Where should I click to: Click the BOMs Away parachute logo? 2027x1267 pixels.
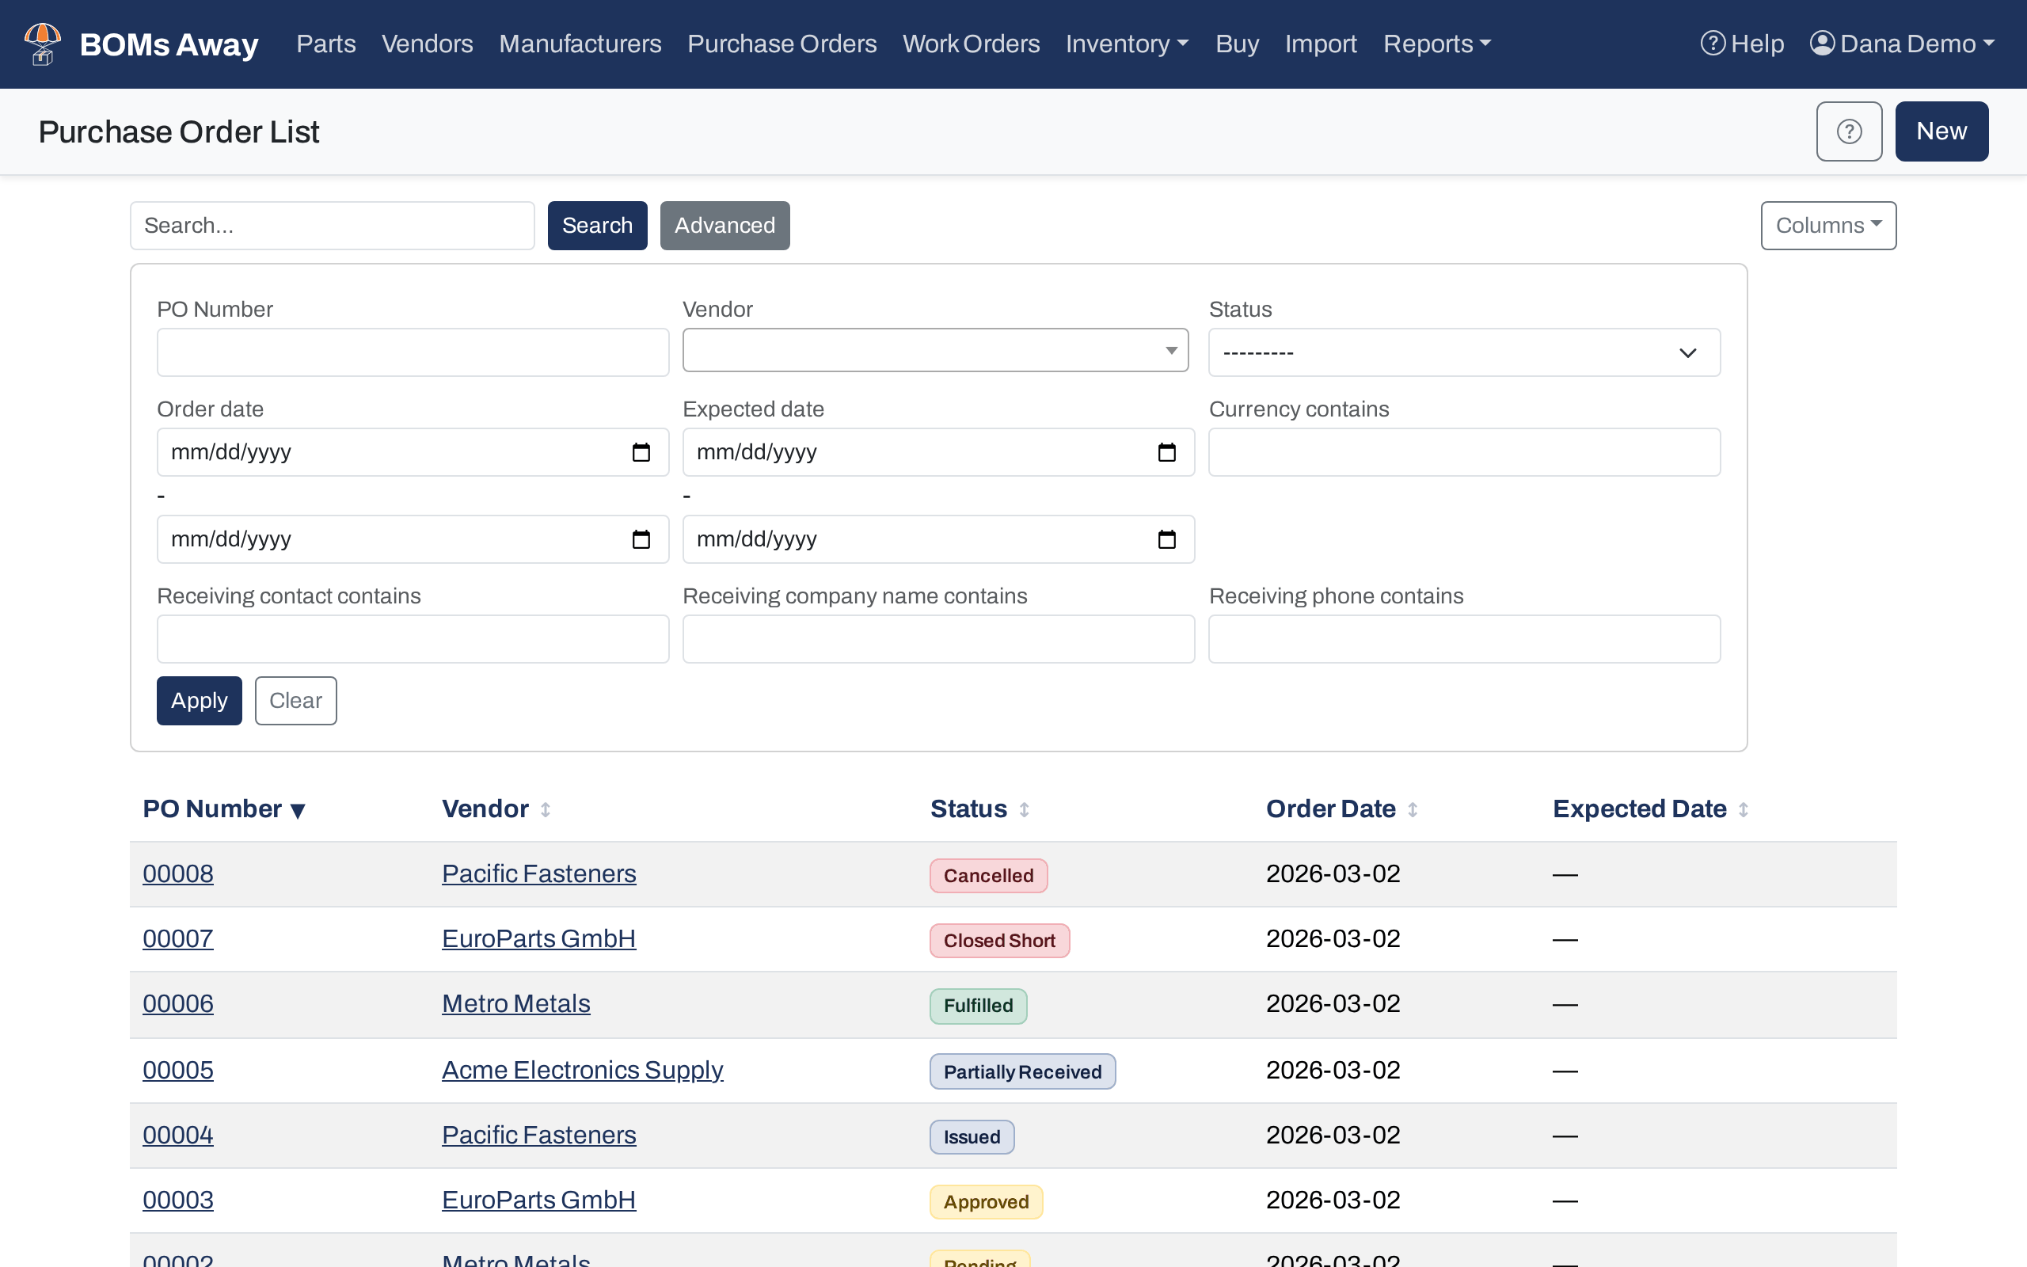(x=43, y=44)
